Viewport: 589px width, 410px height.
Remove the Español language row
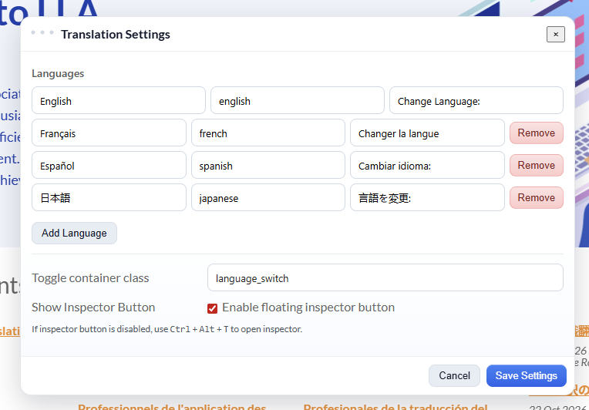pyautogui.click(x=536, y=166)
